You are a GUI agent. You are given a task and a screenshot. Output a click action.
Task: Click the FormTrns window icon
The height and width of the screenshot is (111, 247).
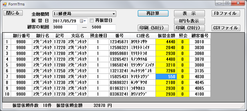5,4
